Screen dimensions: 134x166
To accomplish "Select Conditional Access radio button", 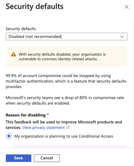I will (9, 136).
